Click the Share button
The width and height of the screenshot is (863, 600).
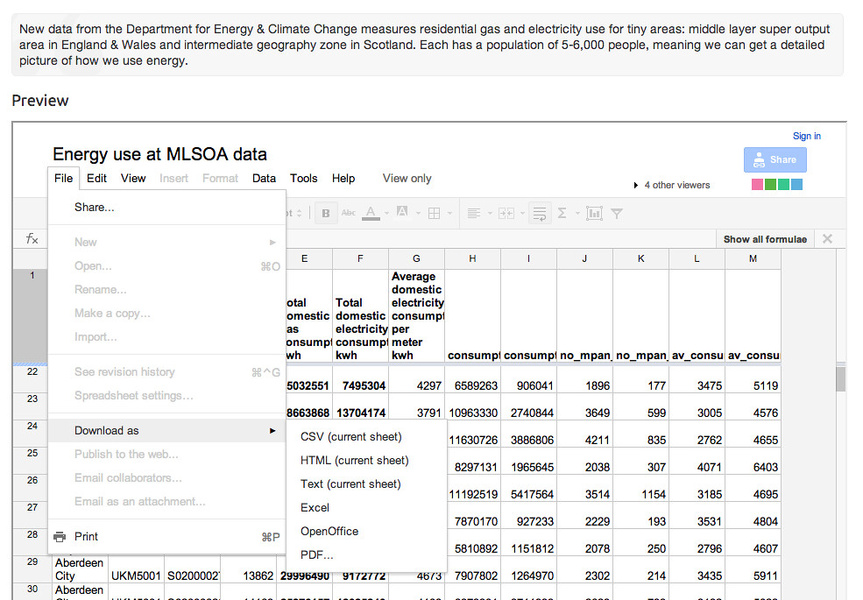coord(775,159)
